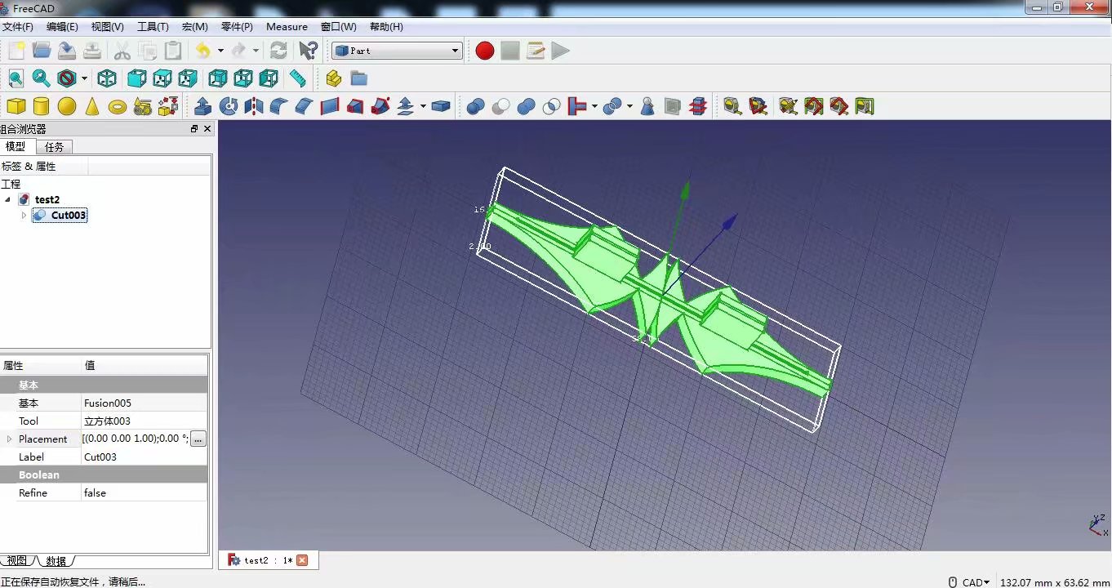Cut two shapes with the cut icon
The image size is (1112, 588).
[x=501, y=106]
